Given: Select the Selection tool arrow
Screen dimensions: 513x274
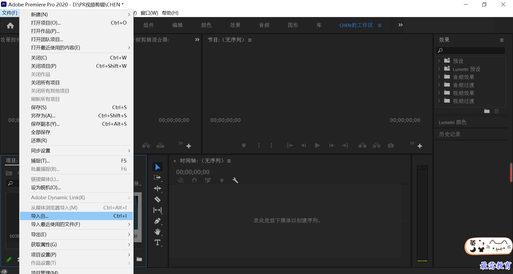Looking at the screenshot, I should click(x=158, y=167).
